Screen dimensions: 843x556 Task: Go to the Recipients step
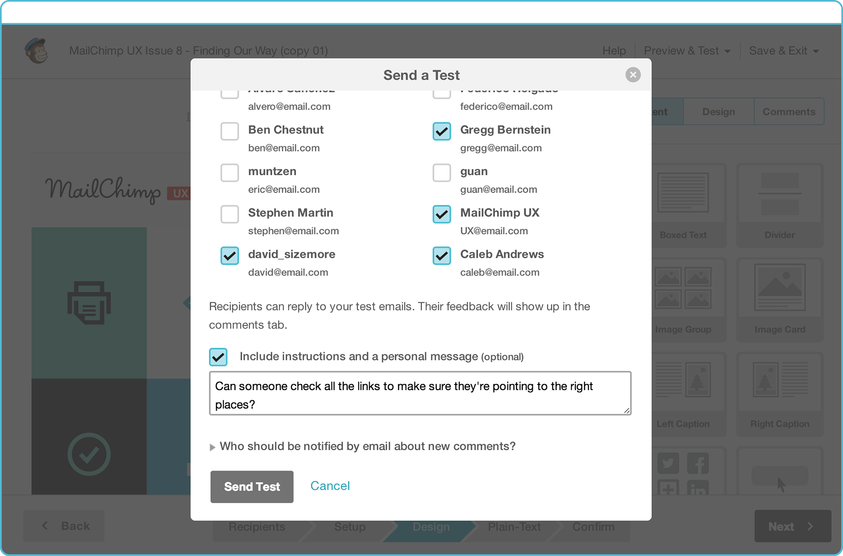(257, 527)
